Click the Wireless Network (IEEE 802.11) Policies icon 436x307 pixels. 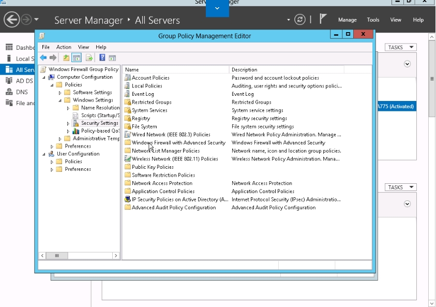(128, 158)
